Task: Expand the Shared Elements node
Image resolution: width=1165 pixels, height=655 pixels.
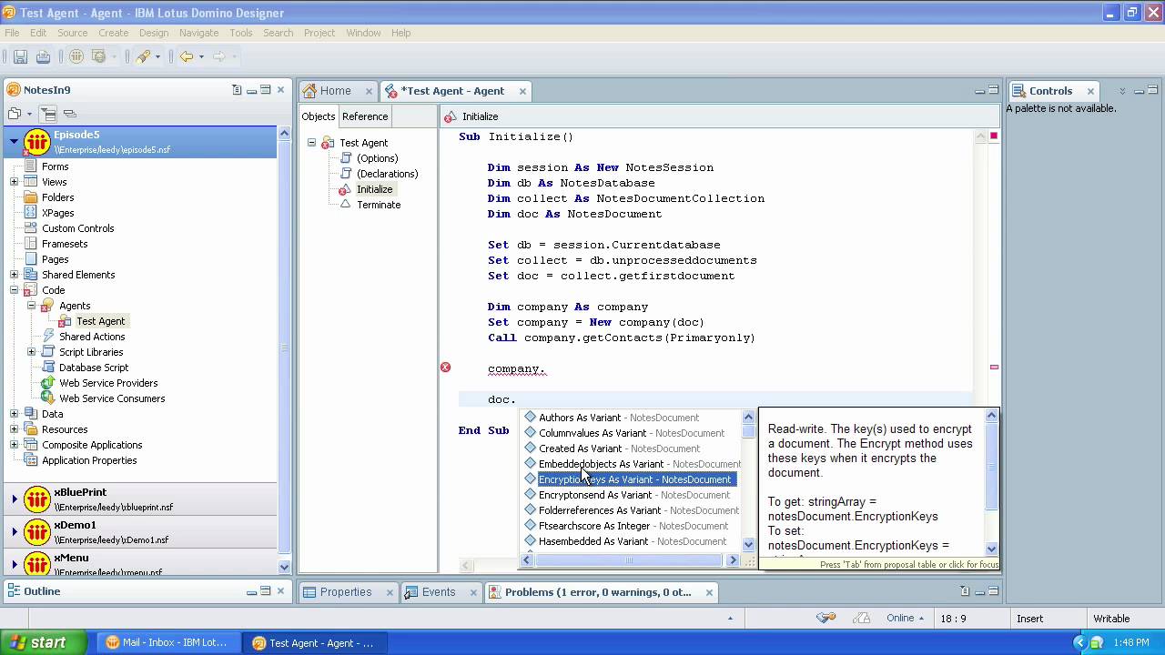Action: pyautogui.click(x=14, y=275)
